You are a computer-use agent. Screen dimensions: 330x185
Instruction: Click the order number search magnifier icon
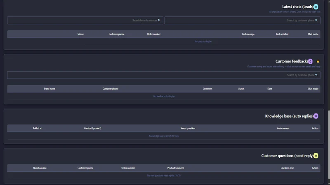159,20
